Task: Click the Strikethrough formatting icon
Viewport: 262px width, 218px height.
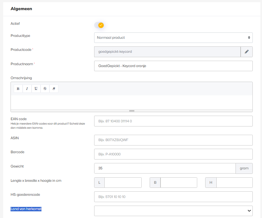Action: point(45,89)
